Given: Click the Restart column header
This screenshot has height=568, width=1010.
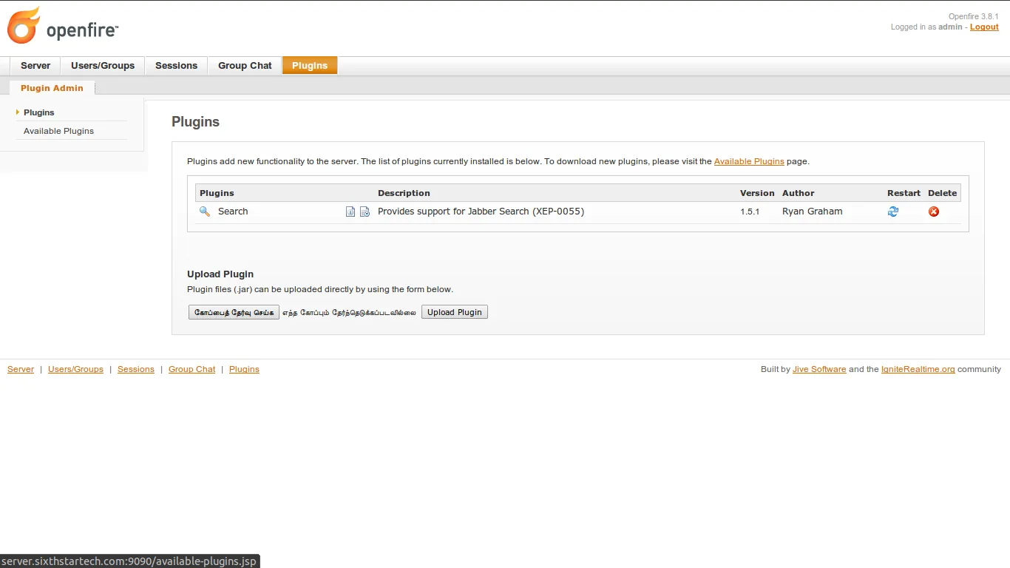Looking at the screenshot, I should point(904,193).
